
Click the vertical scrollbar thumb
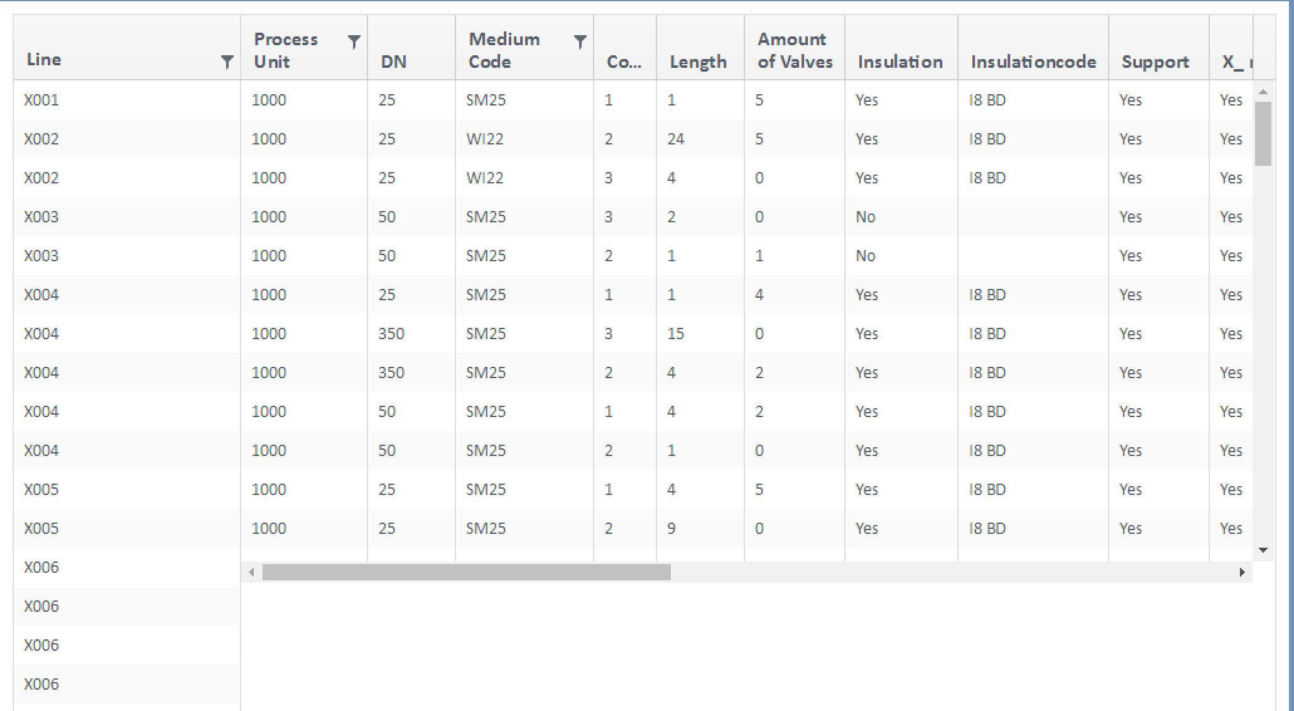pyautogui.click(x=1263, y=133)
